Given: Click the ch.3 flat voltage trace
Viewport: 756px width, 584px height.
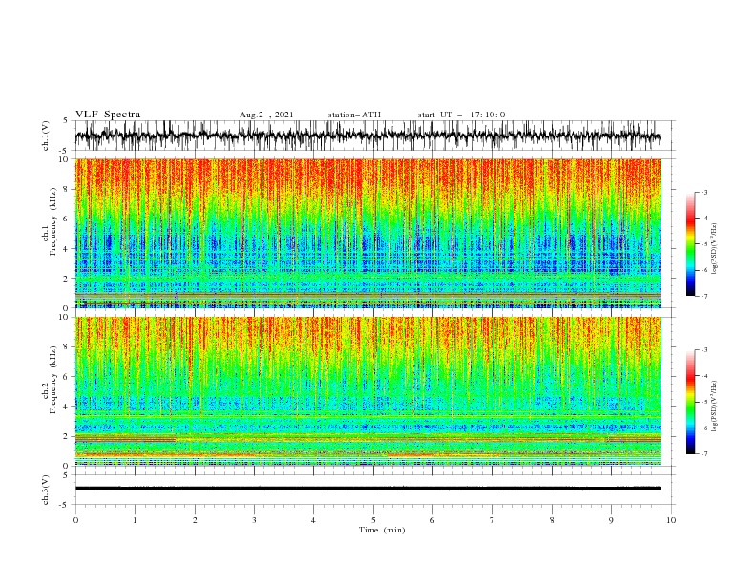Looking at the screenshot, I should 367,489.
